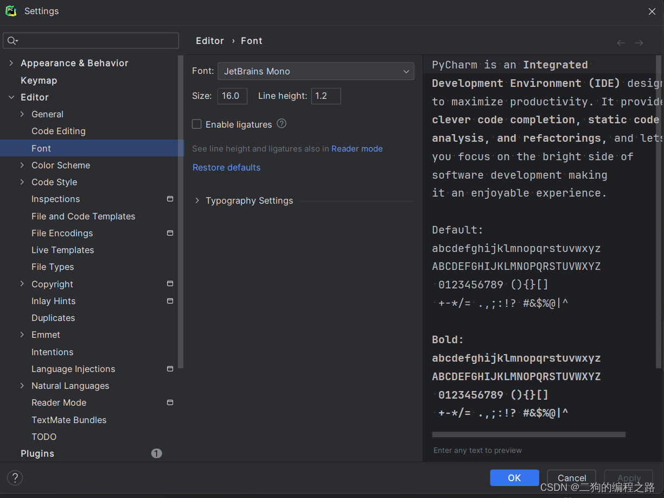Click the project-level icon beside File Encodings
664x498 pixels.
point(170,233)
